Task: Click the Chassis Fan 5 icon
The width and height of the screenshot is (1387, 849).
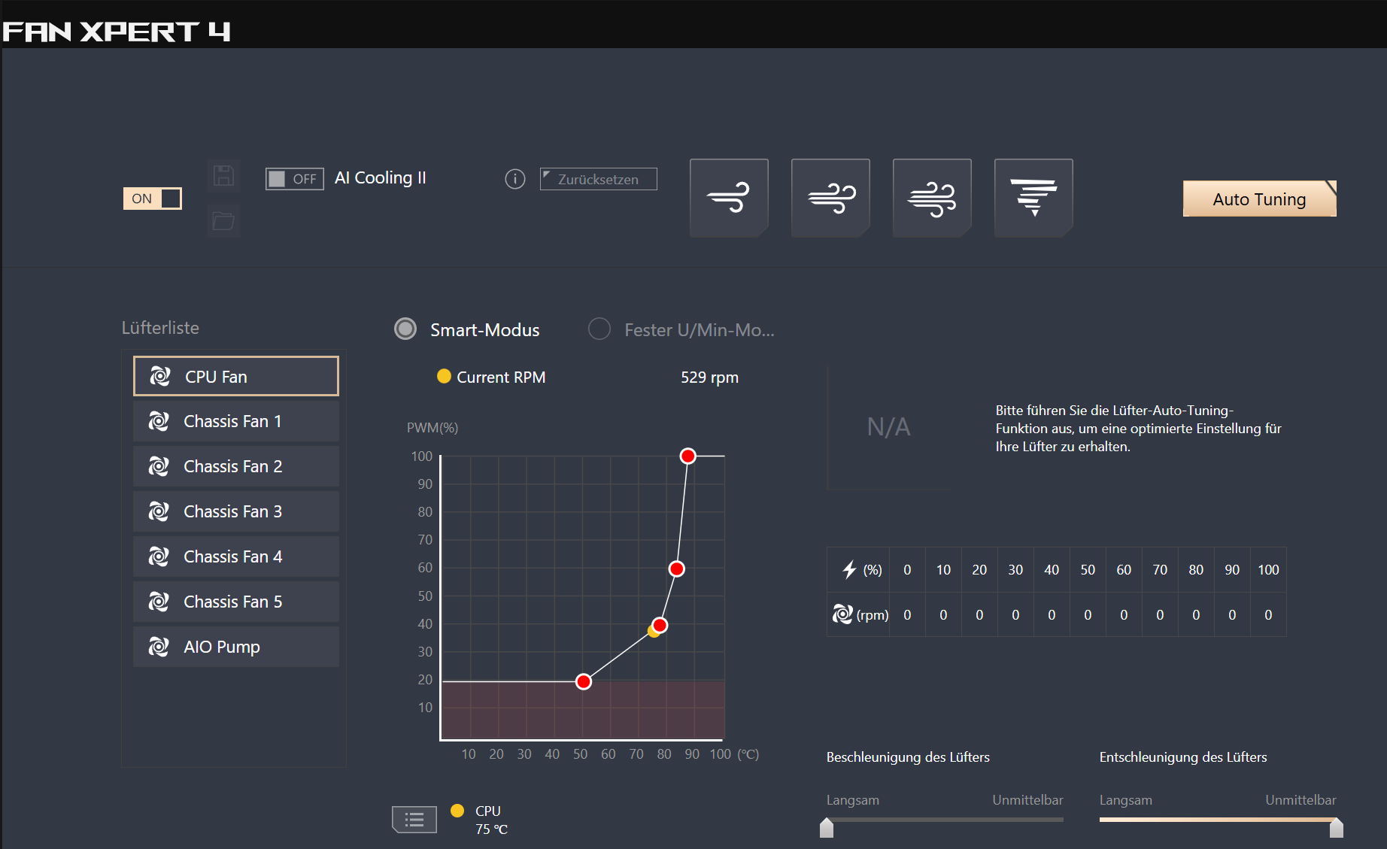Action: pos(159,602)
